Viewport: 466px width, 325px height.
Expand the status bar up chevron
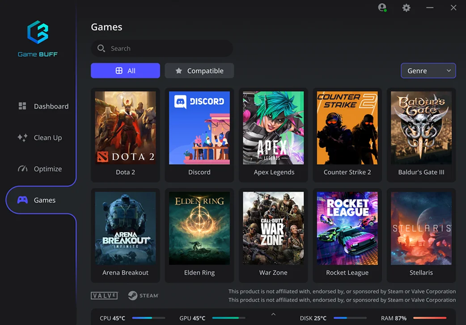click(x=273, y=314)
